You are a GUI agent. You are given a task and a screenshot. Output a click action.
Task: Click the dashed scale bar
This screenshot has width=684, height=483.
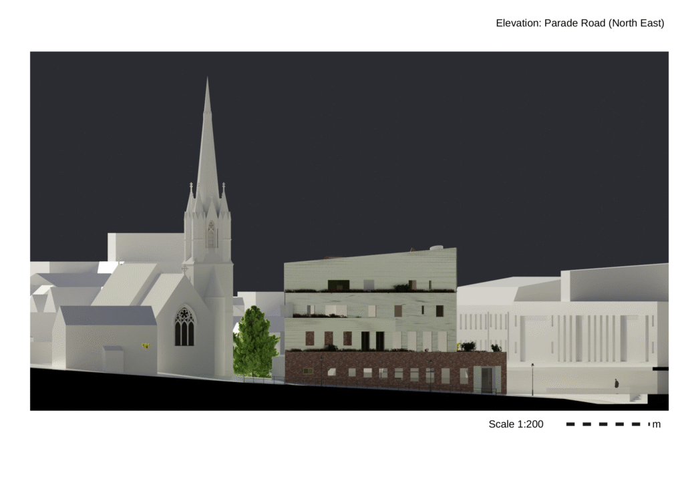(x=607, y=424)
